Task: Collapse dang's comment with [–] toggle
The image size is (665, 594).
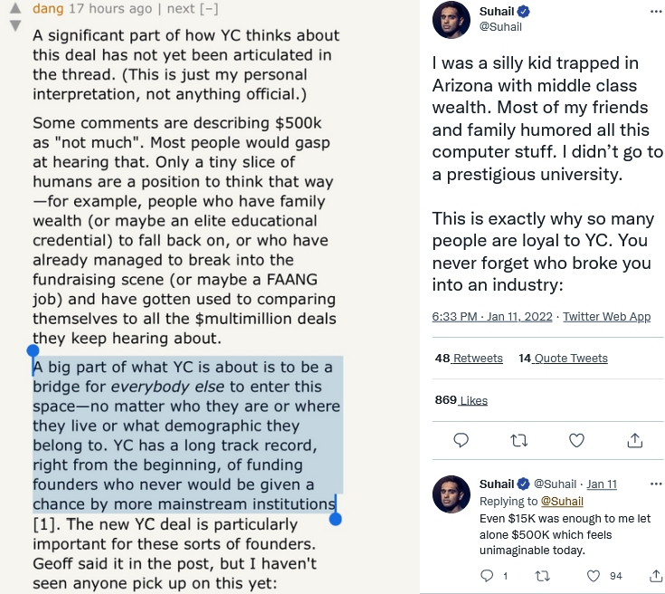Action: tap(209, 9)
